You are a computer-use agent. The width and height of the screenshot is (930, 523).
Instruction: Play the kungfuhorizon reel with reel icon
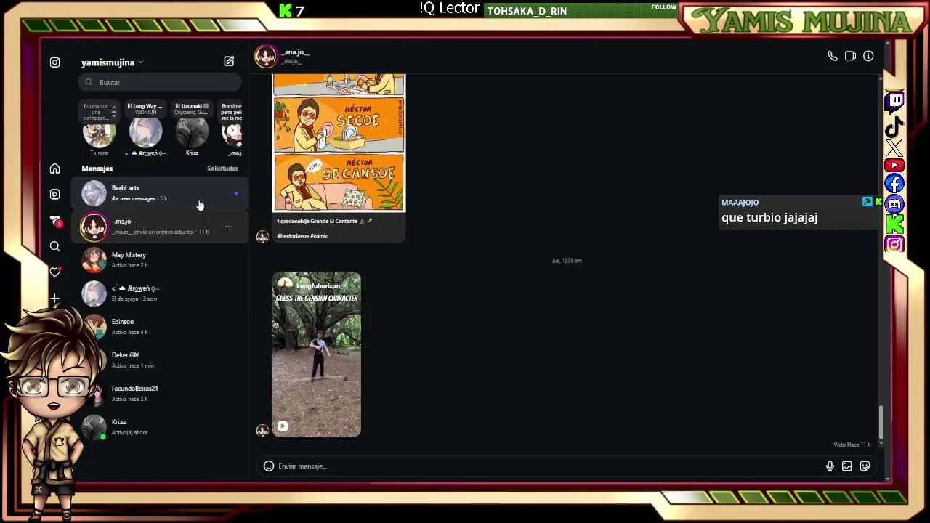(283, 426)
